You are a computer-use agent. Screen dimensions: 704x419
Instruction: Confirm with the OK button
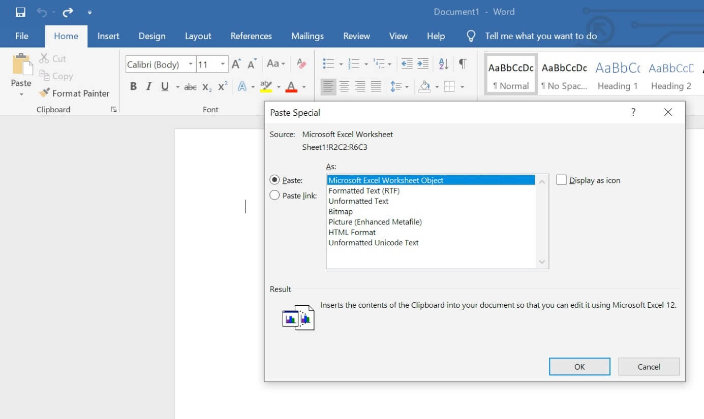pos(579,366)
